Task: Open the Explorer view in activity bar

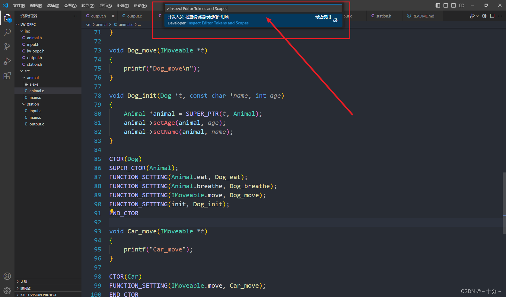Action: [x=7, y=18]
